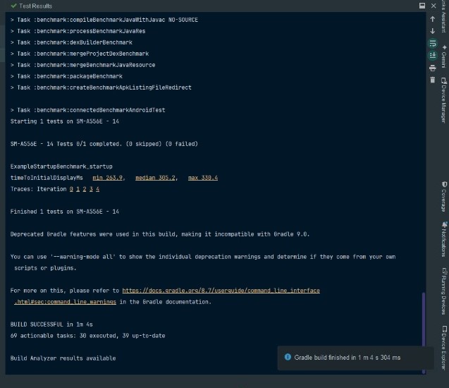
Task: Click the processBenchmarkJavaRes task line
Action: point(78,31)
